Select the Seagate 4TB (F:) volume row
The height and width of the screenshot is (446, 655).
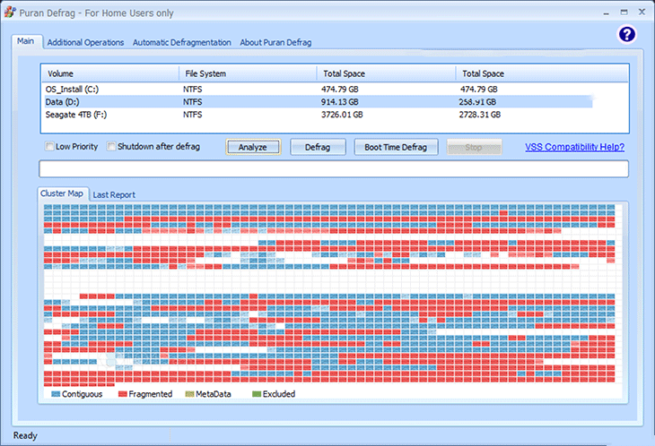319,115
